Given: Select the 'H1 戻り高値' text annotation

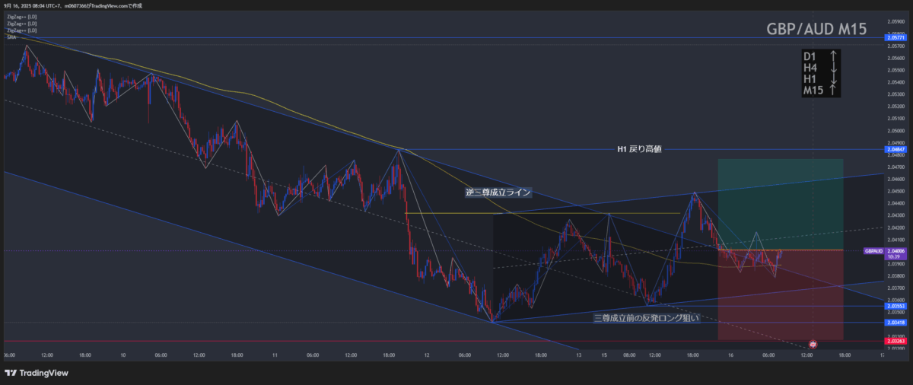Looking at the screenshot, I should (638, 149).
